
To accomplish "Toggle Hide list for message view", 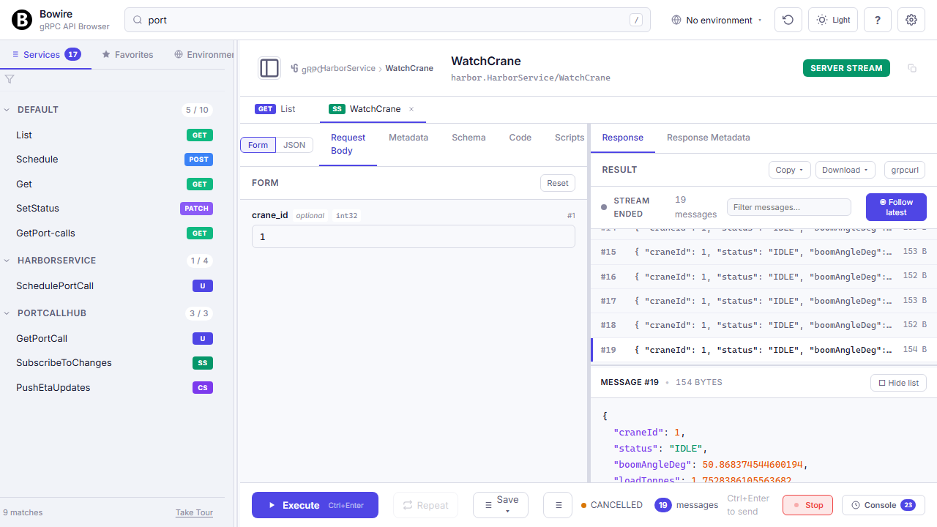I will click(898, 383).
